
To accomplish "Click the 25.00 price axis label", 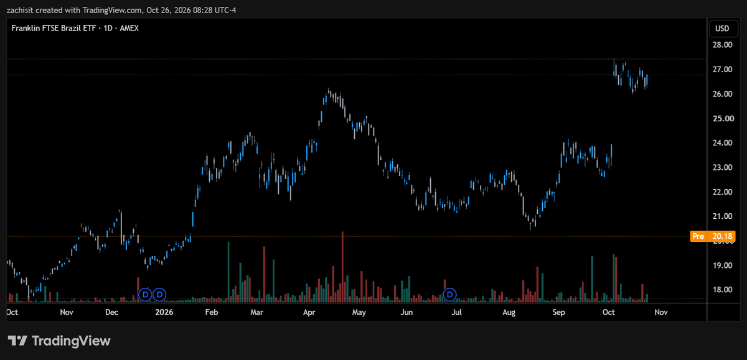I will [x=722, y=118].
